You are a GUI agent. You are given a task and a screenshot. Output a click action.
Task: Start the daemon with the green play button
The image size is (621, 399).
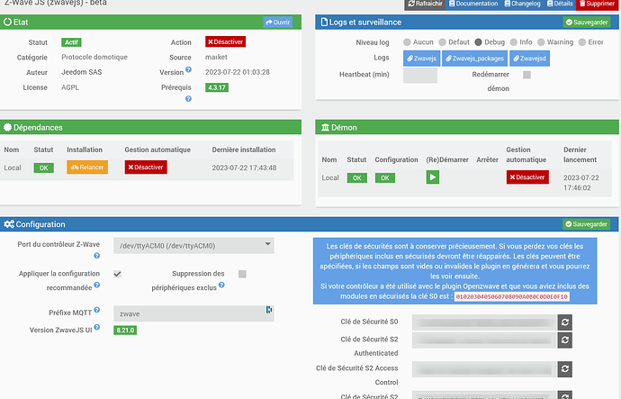[x=433, y=177]
